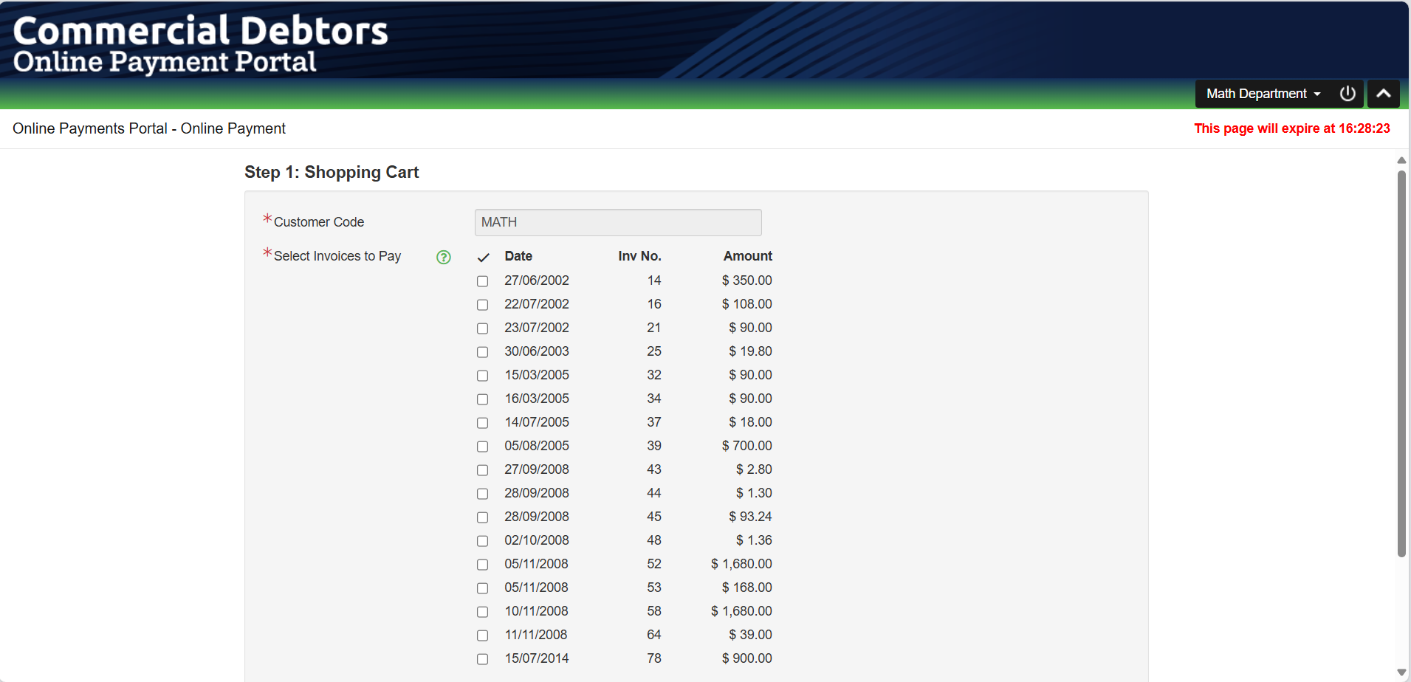Collapse header with the up chevron
Screen dimensions: 1411x682
[x=1383, y=94]
